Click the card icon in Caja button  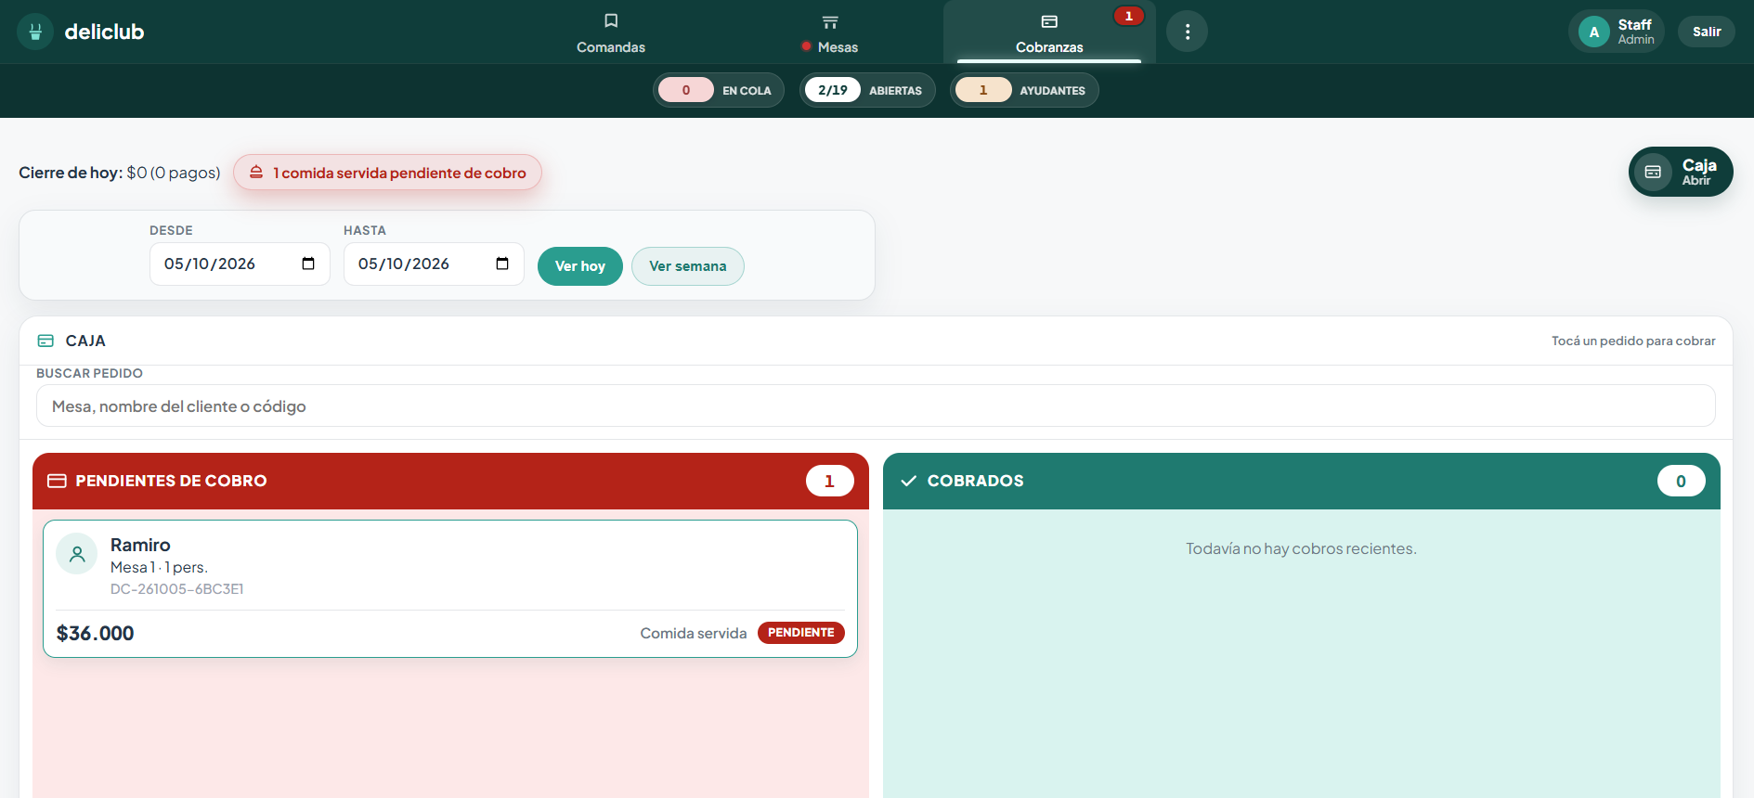click(1653, 172)
